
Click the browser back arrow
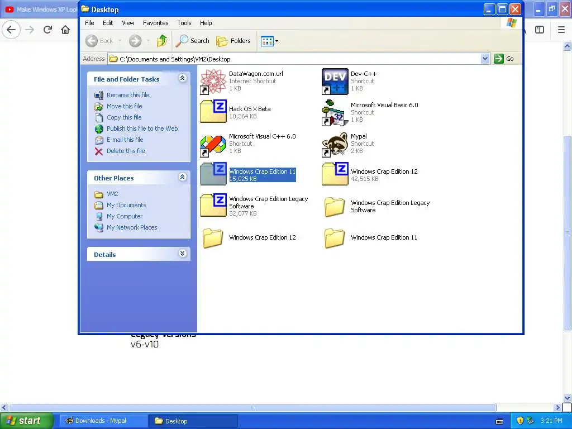11,30
